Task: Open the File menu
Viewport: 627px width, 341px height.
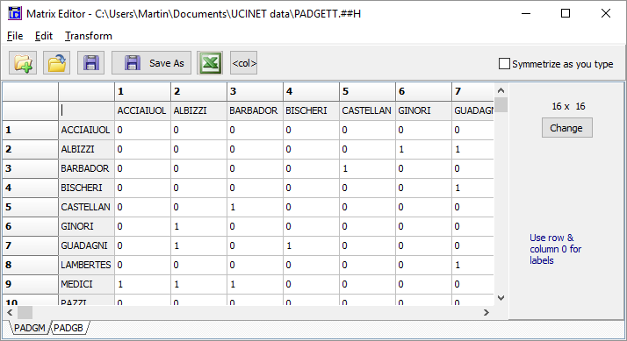Action: coord(15,36)
